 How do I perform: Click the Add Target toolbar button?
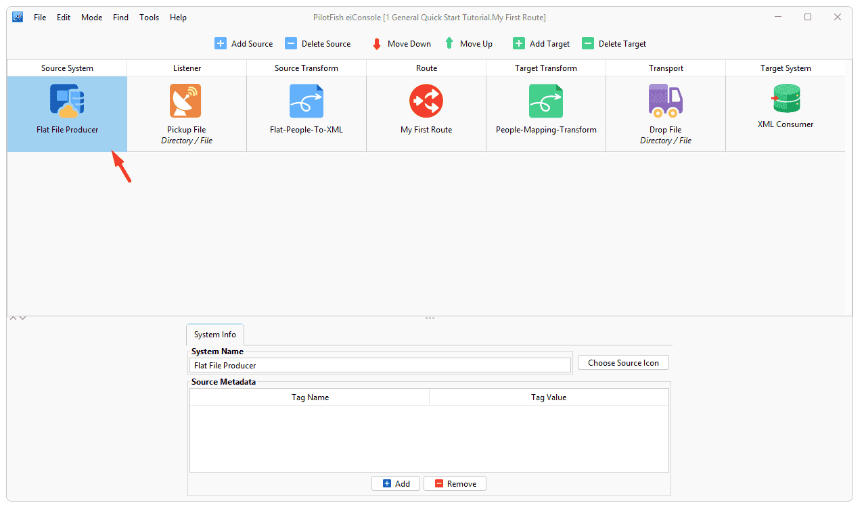click(x=541, y=43)
